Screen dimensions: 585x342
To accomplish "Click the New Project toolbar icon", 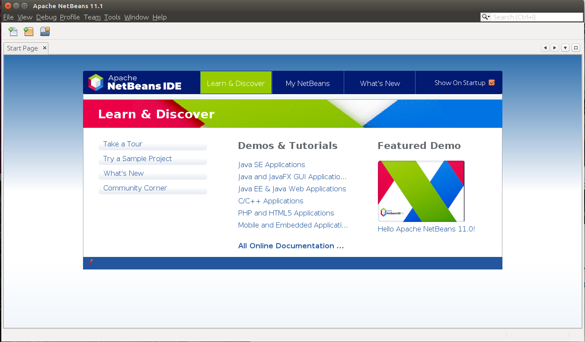I will (x=29, y=31).
